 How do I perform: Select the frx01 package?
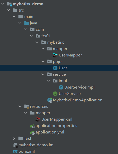coord(43,36)
